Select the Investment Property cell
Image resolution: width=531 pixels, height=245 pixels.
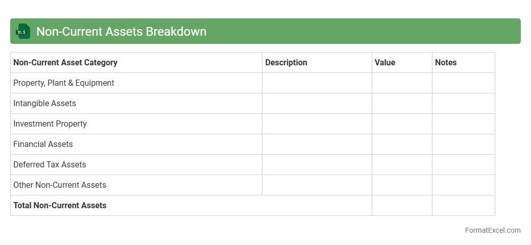(x=50, y=124)
